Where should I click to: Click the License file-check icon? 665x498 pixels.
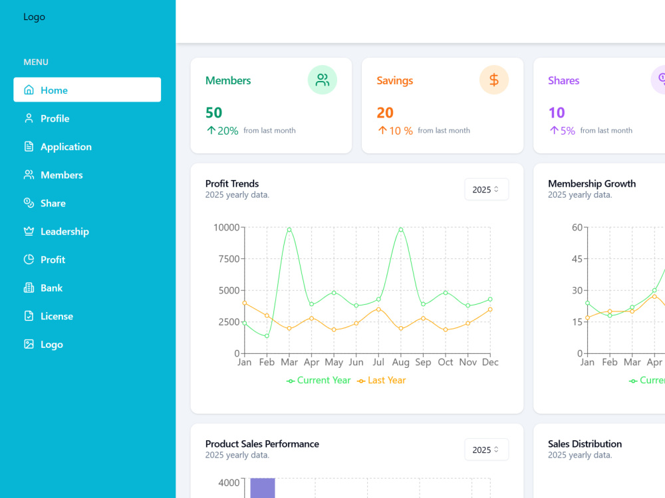click(29, 316)
